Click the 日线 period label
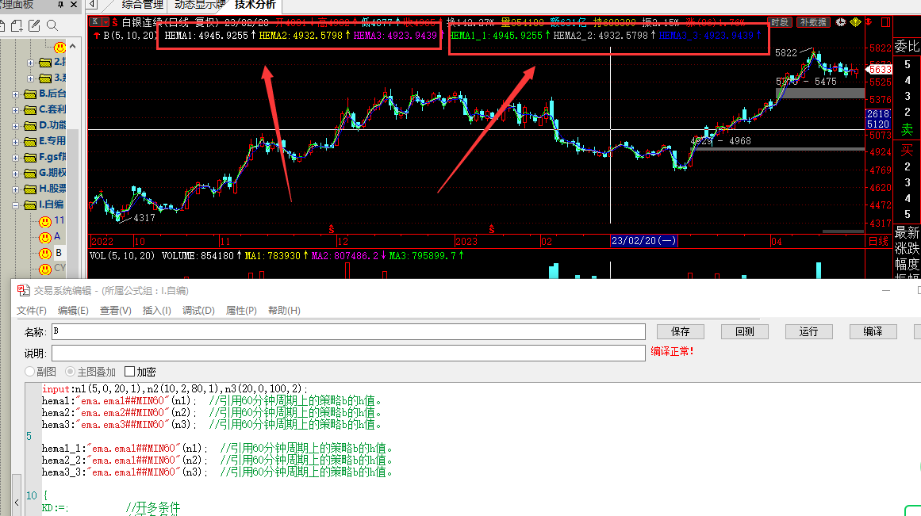This screenshot has height=516, width=921. [879, 241]
